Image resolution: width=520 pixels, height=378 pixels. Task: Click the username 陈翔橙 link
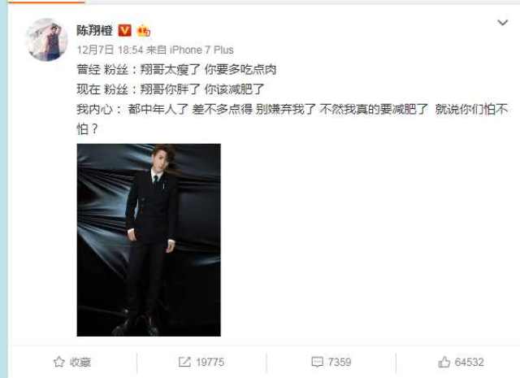[x=95, y=31]
